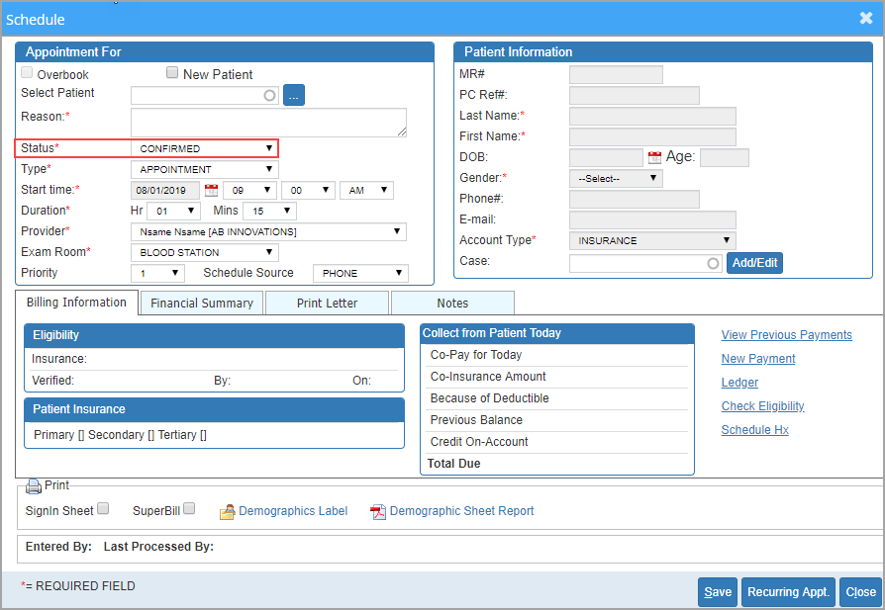The image size is (885, 610).
Task: Open the Check Eligibility link
Action: pyautogui.click(x=762, y=406)
